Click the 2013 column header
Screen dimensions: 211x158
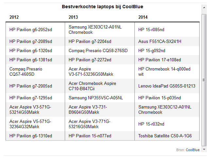pyautogui.click(x=73, y=17)
